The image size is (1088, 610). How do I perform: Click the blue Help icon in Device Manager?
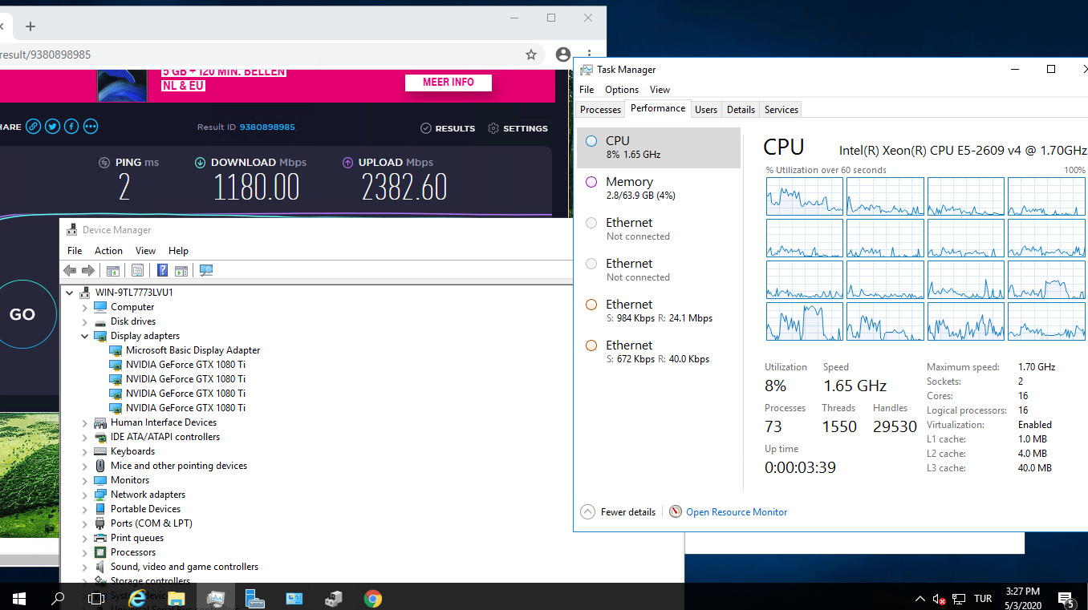(x=163, y=271)
